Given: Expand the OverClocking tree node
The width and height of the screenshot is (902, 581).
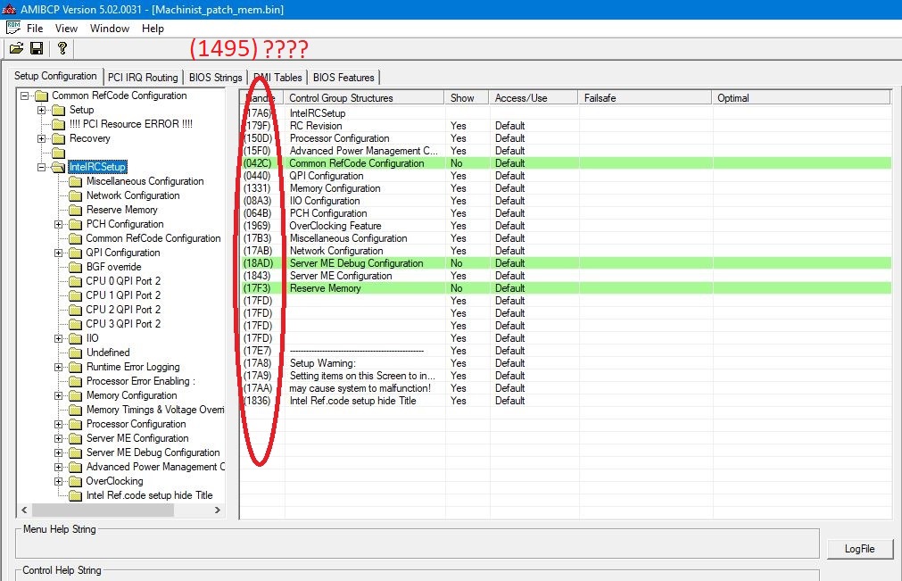Looking at the screenshot, I should coord(59,481).
